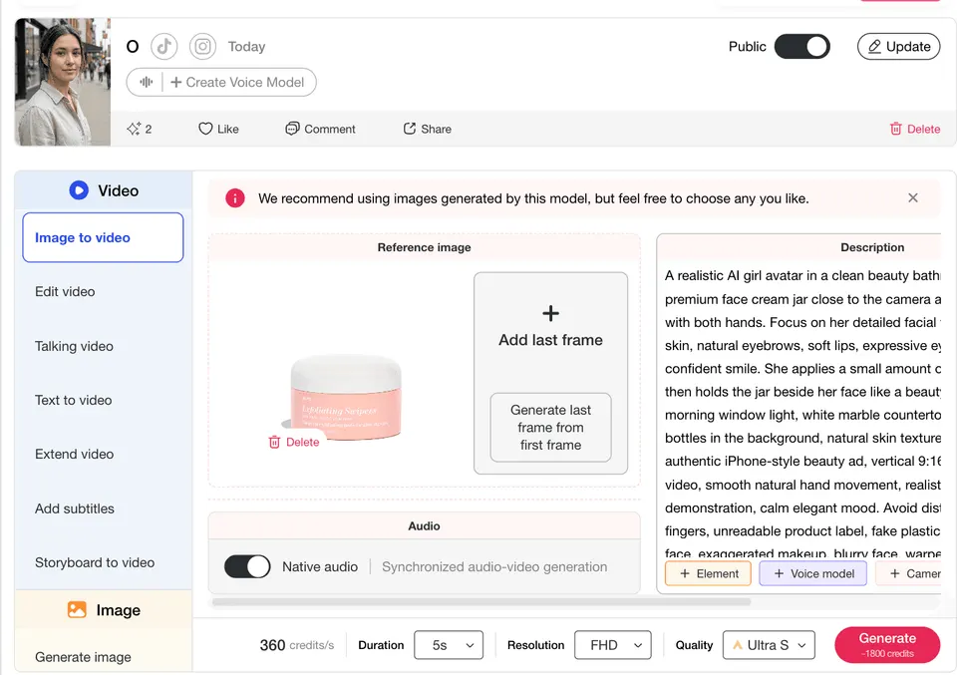Viewport: 957px width, 675px height.
Task: Click the avatar portrait thumbnail
Action: click(x=63, y=82)
